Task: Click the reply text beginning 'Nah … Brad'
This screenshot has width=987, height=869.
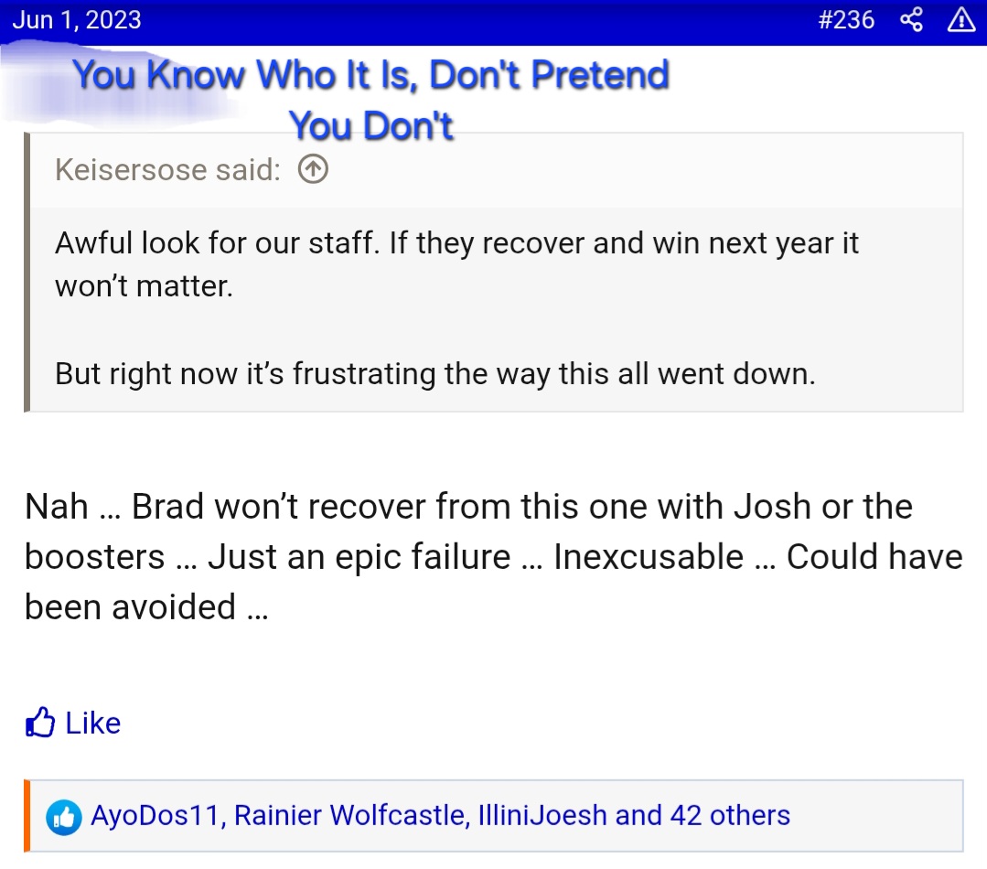Action: (494, 557)
